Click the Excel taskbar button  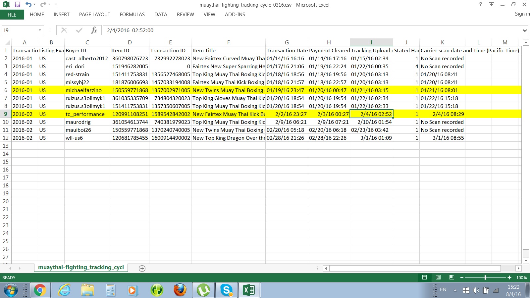pos(248,290)
